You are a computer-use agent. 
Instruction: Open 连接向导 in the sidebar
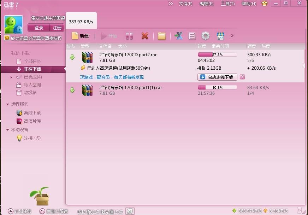tap(32, 138)
